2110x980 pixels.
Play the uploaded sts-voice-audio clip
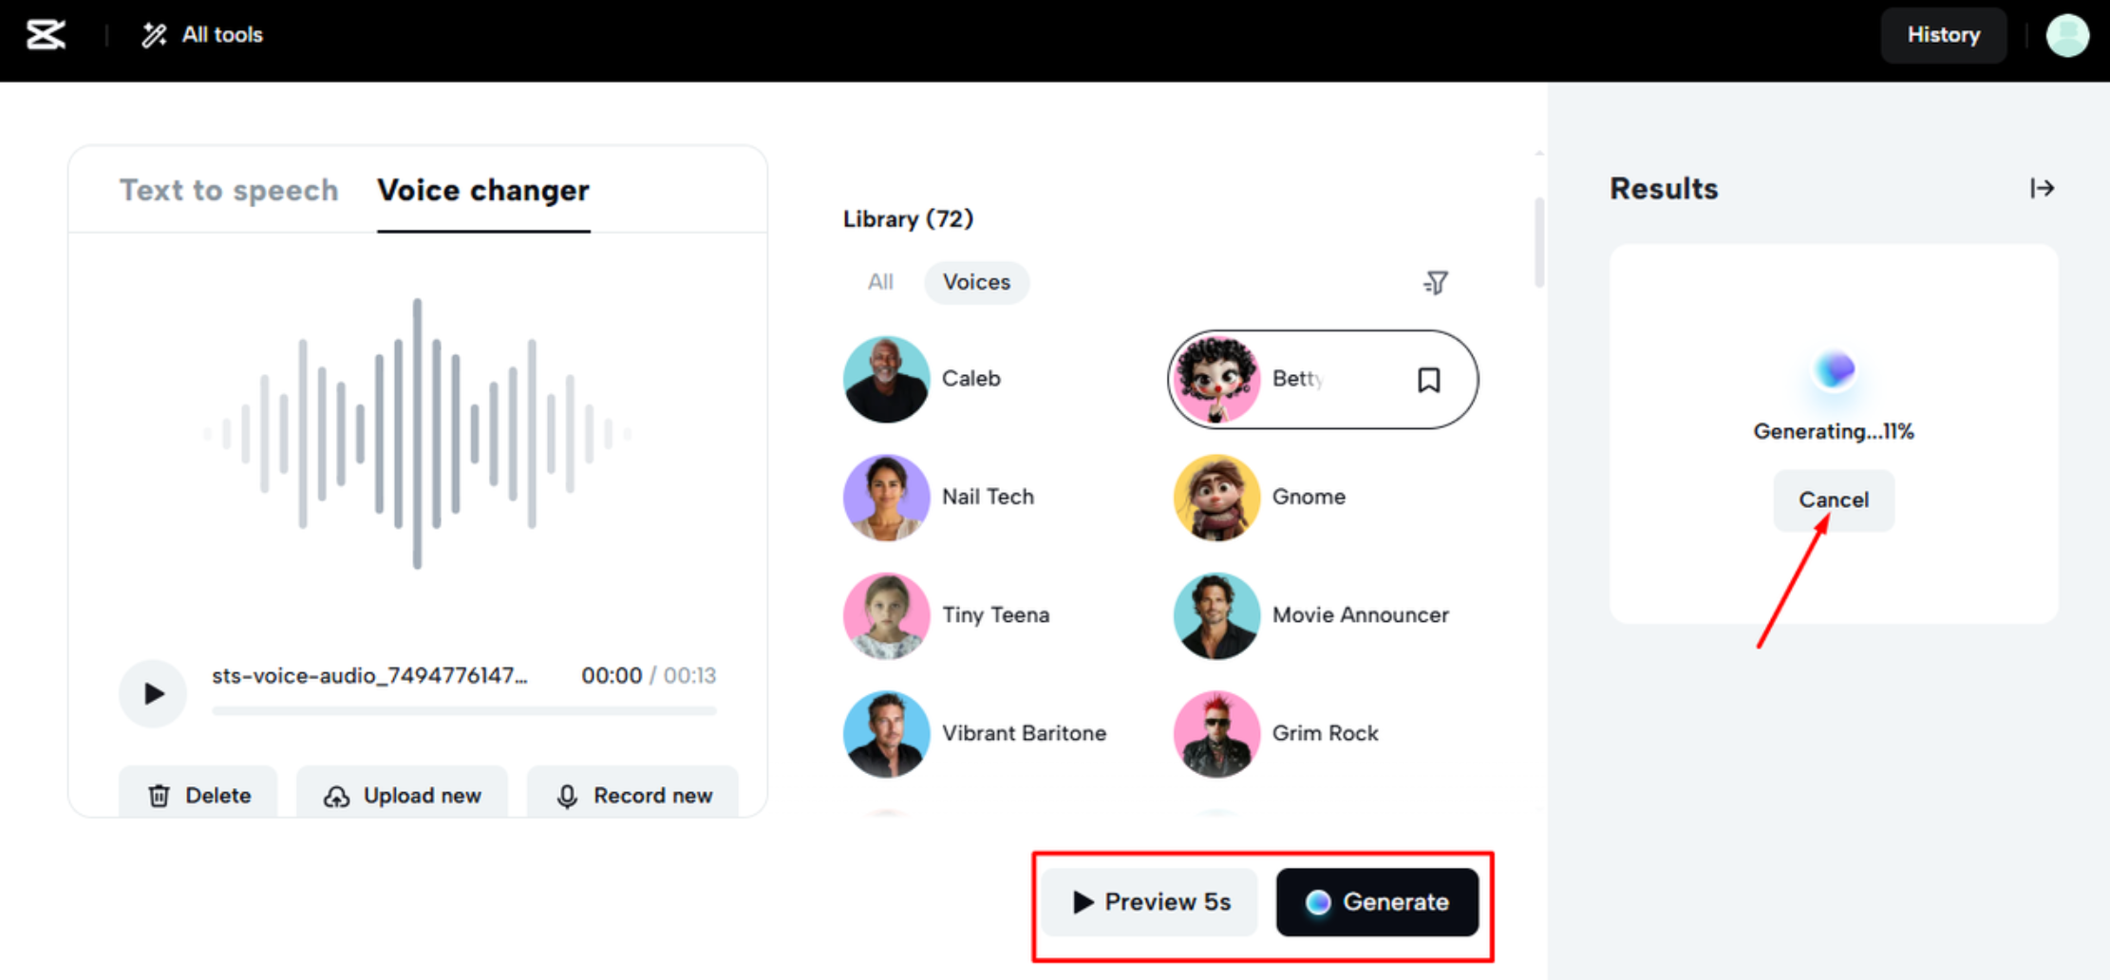point(153,693)
